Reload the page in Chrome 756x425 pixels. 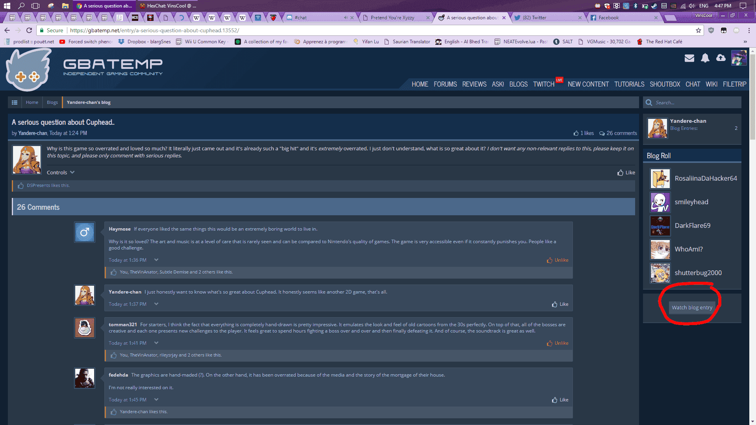(x=29, y=30)
